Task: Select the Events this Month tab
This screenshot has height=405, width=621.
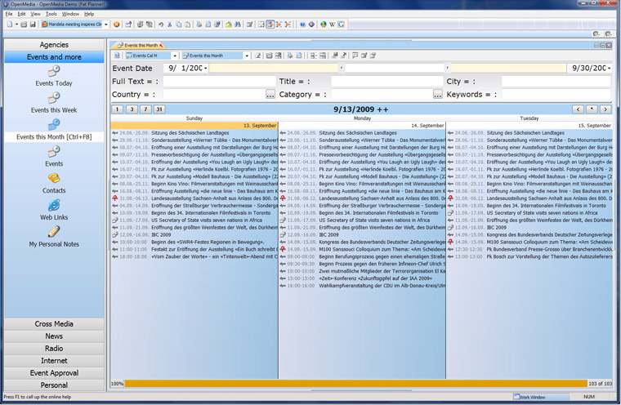Action: (x=140, y=45)
